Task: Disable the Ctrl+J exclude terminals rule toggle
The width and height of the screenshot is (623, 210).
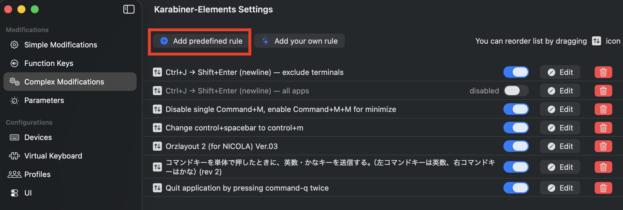Action: [x=516, y=72]
